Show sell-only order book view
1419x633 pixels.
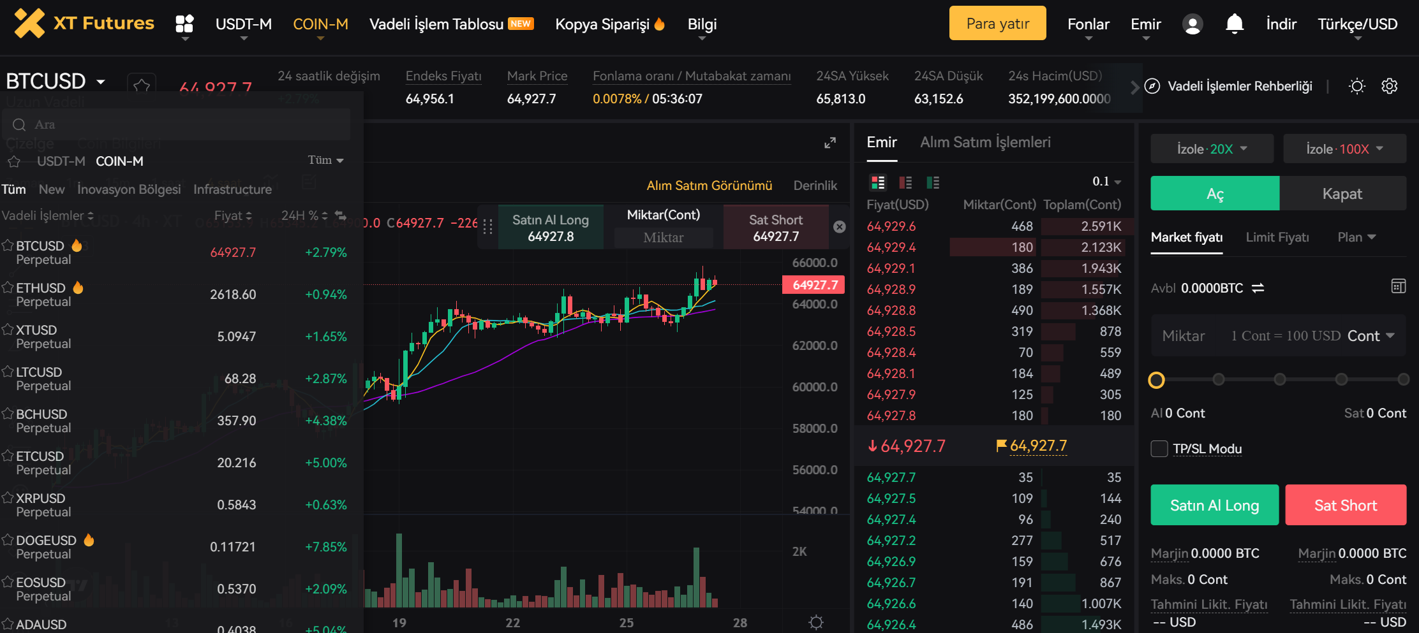click(x=905, y=183)
